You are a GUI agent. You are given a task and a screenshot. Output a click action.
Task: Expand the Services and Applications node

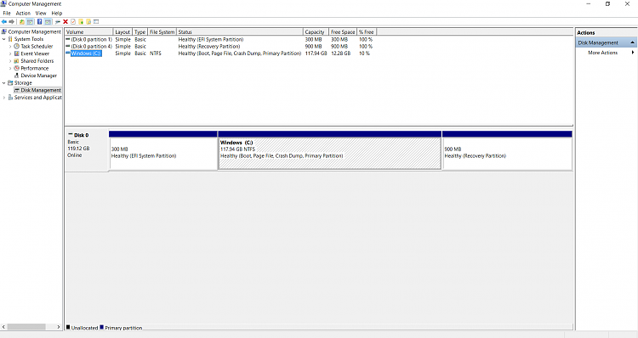click(4, 98)
